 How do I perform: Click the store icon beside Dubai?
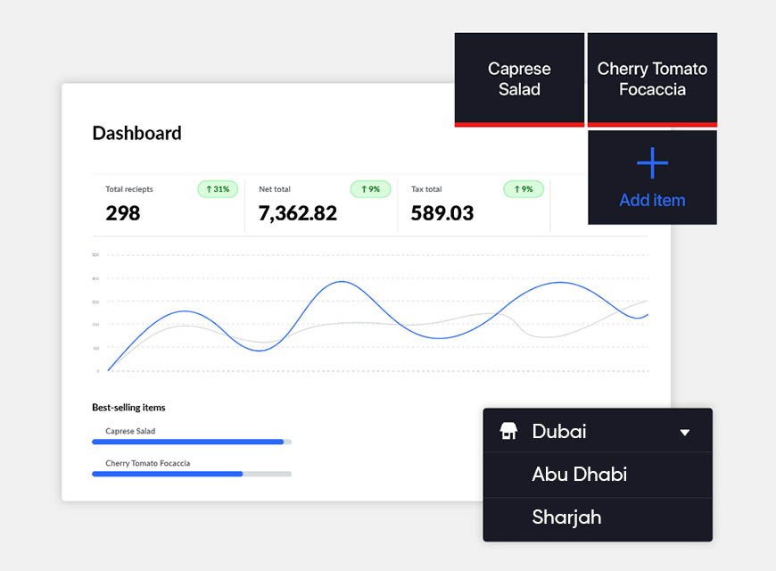[508, 432]
